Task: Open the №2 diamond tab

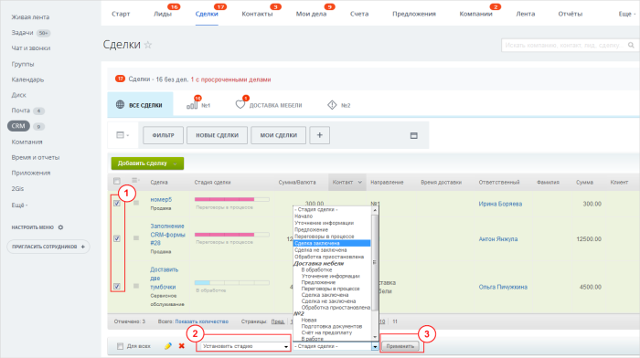Action: pos(339,105)
